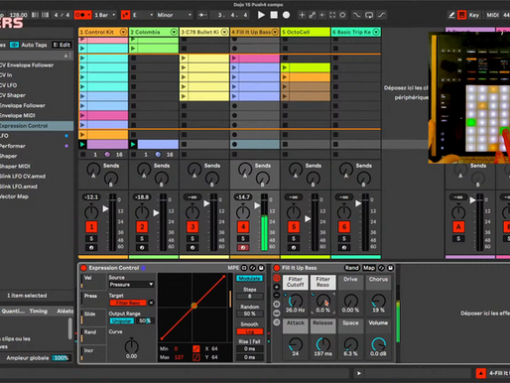Open the 3 C78 Bullet Kit track dropdown arrow

(x=224, y=32)
